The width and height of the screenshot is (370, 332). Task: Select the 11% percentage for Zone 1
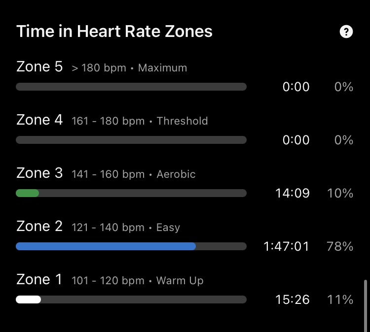click(340, 300)
